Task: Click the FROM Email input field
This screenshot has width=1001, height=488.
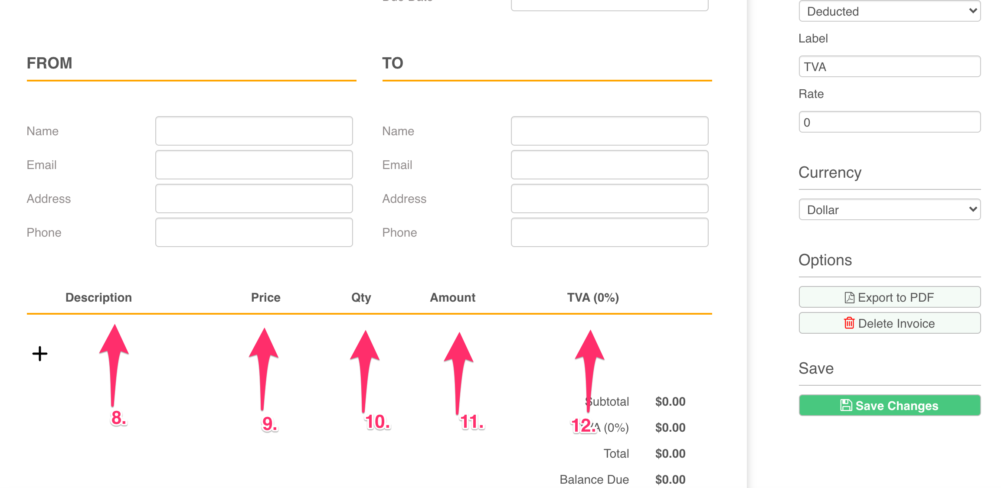Action: tap(254, 165)
